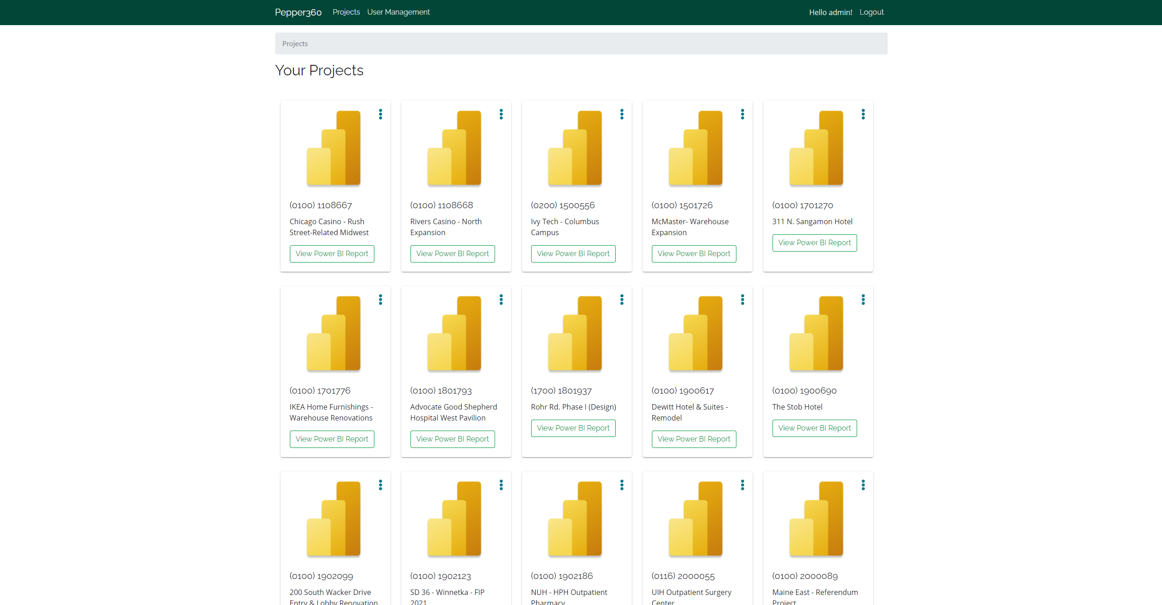Select project number (0100) 1902186
1162x605 pixels.
(562, 576)
